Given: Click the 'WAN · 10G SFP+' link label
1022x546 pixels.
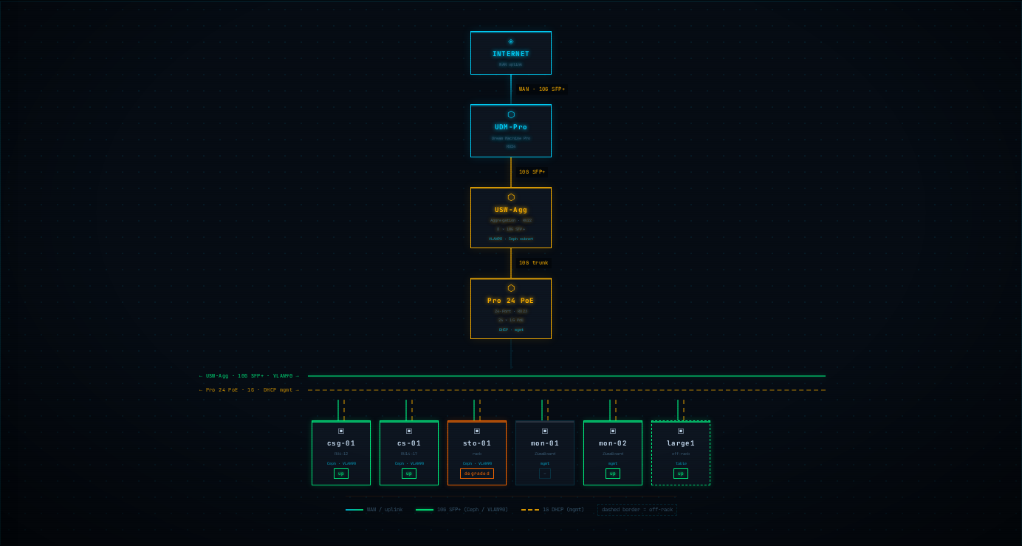Looking at the screenshot, I should click(x=542, y=89).
